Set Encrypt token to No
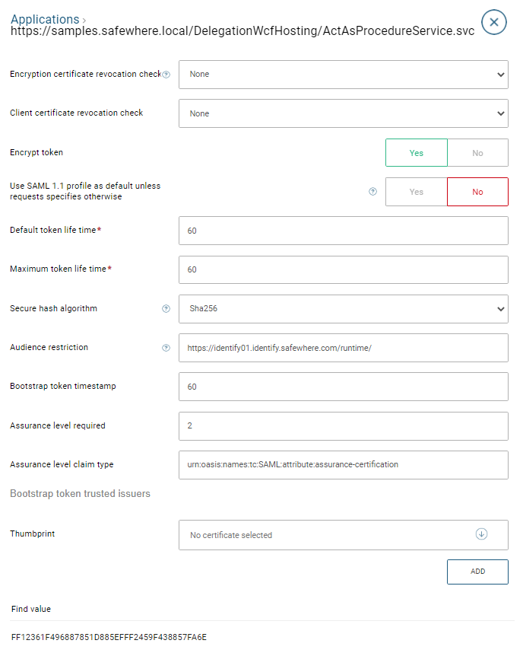The height and width of the screenshot is (653, 523). [x=477, y=152]
